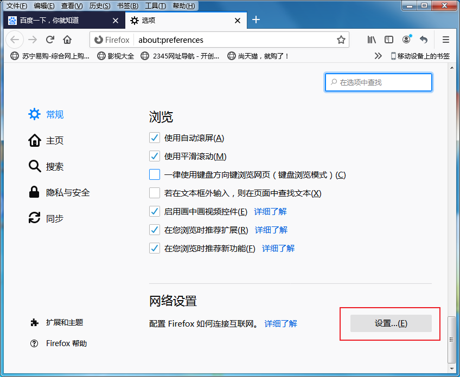Image resolution: width=460 pixels, height=377 pixels.
Task: Show more bookmarks with double chevron
Action: point(378,56)
